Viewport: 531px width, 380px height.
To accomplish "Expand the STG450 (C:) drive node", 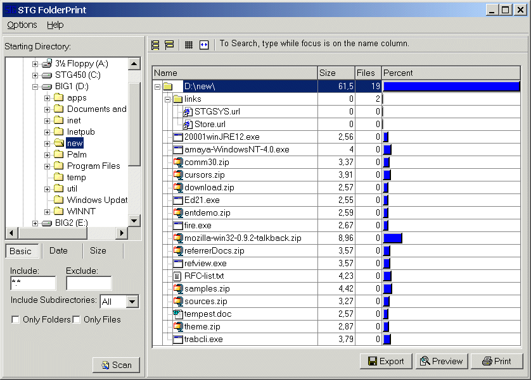I will pyautogui.click(x=35, y=75).
